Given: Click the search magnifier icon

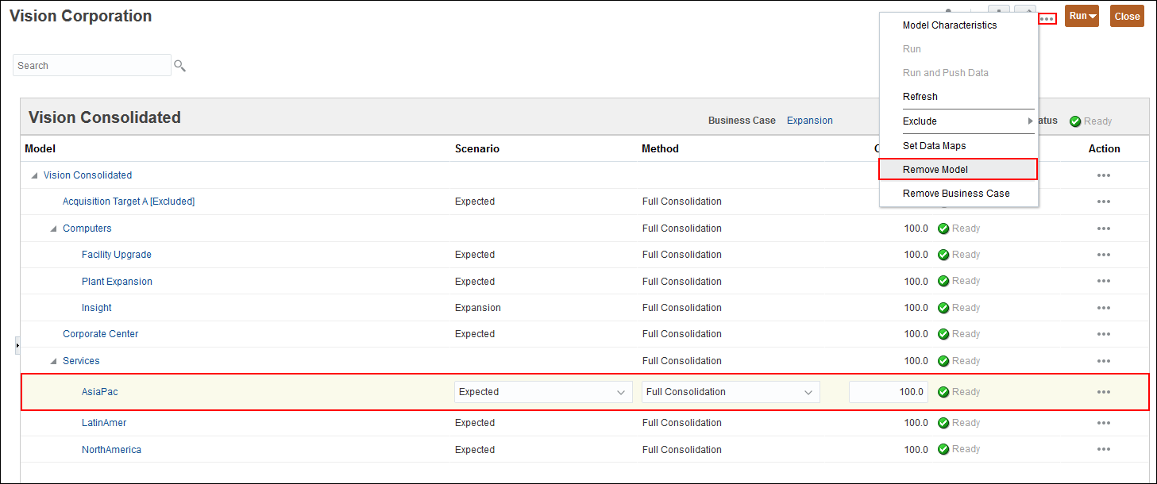Looking at the screenshot, I should (x=179, y=66).
